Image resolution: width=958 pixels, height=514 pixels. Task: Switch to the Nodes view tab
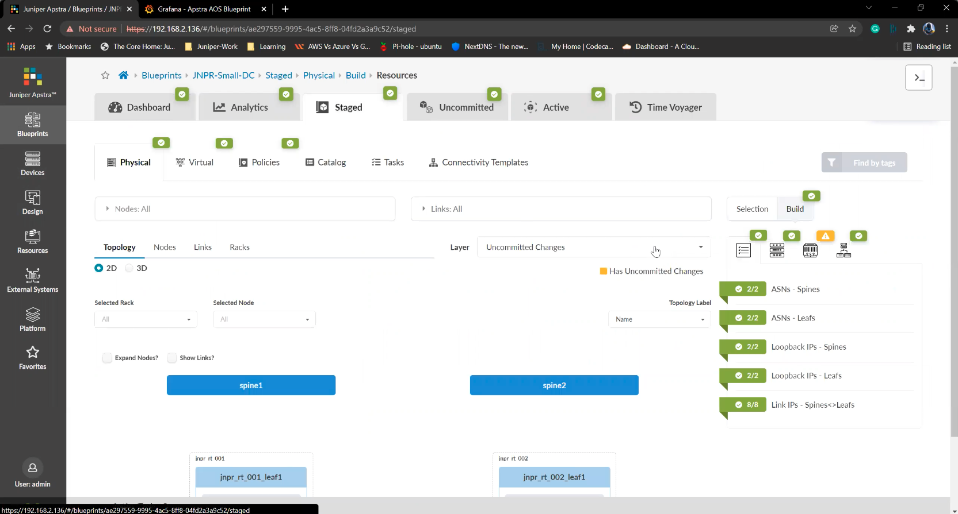coord(165,247)
